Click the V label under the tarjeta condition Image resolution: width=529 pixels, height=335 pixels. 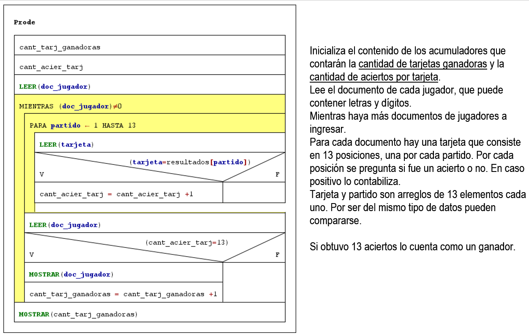coord(41,174)
